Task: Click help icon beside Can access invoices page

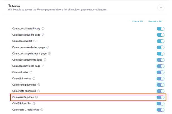Action: pyautogui.click(x=43, y=66)
